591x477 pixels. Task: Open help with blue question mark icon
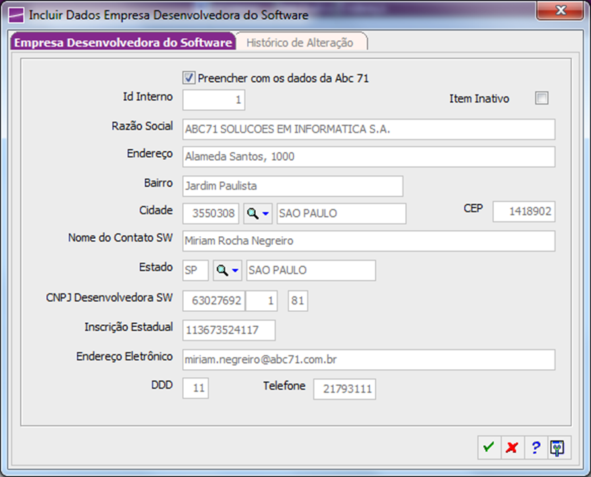click(535, 448)
